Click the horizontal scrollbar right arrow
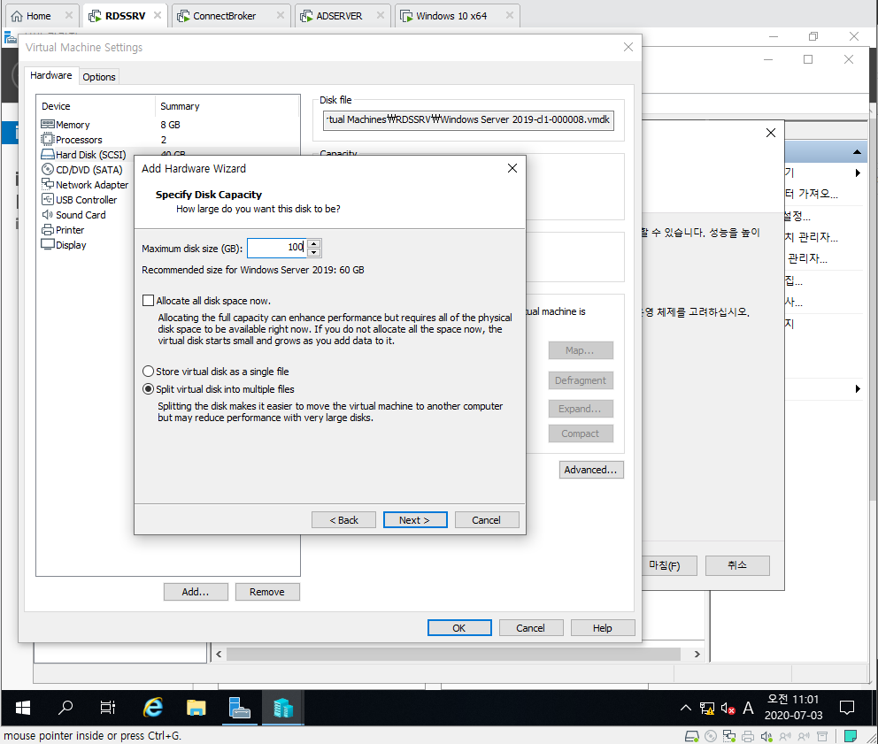 [x=697, y=654]
